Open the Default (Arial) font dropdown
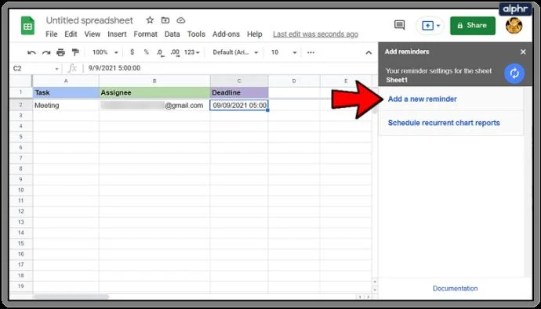 235,52
